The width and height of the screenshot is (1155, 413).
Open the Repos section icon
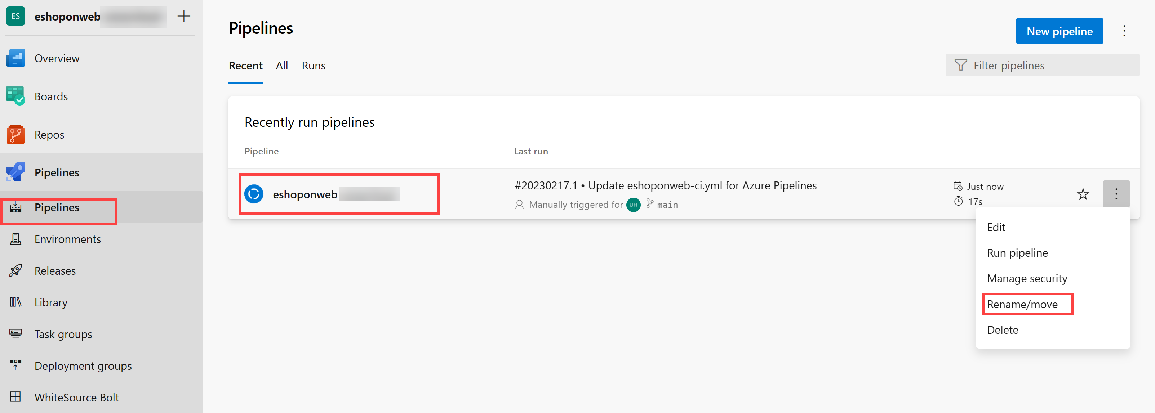(x=16, y=134)
